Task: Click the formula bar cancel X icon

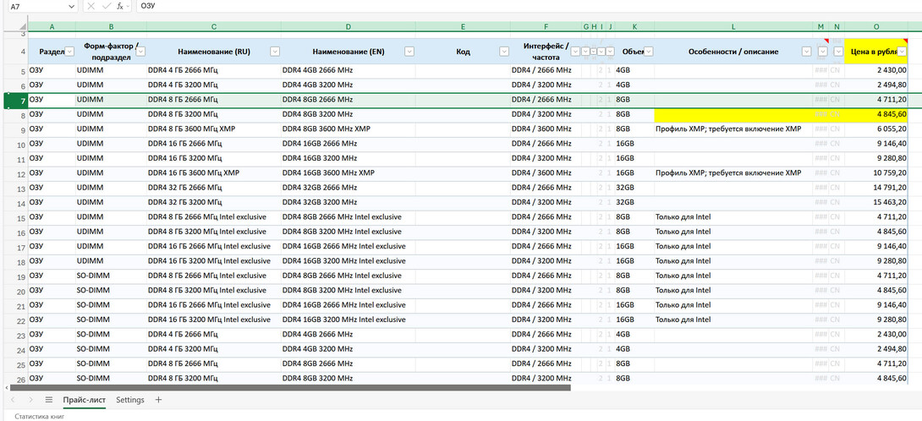Action: (x=91, y=6)
